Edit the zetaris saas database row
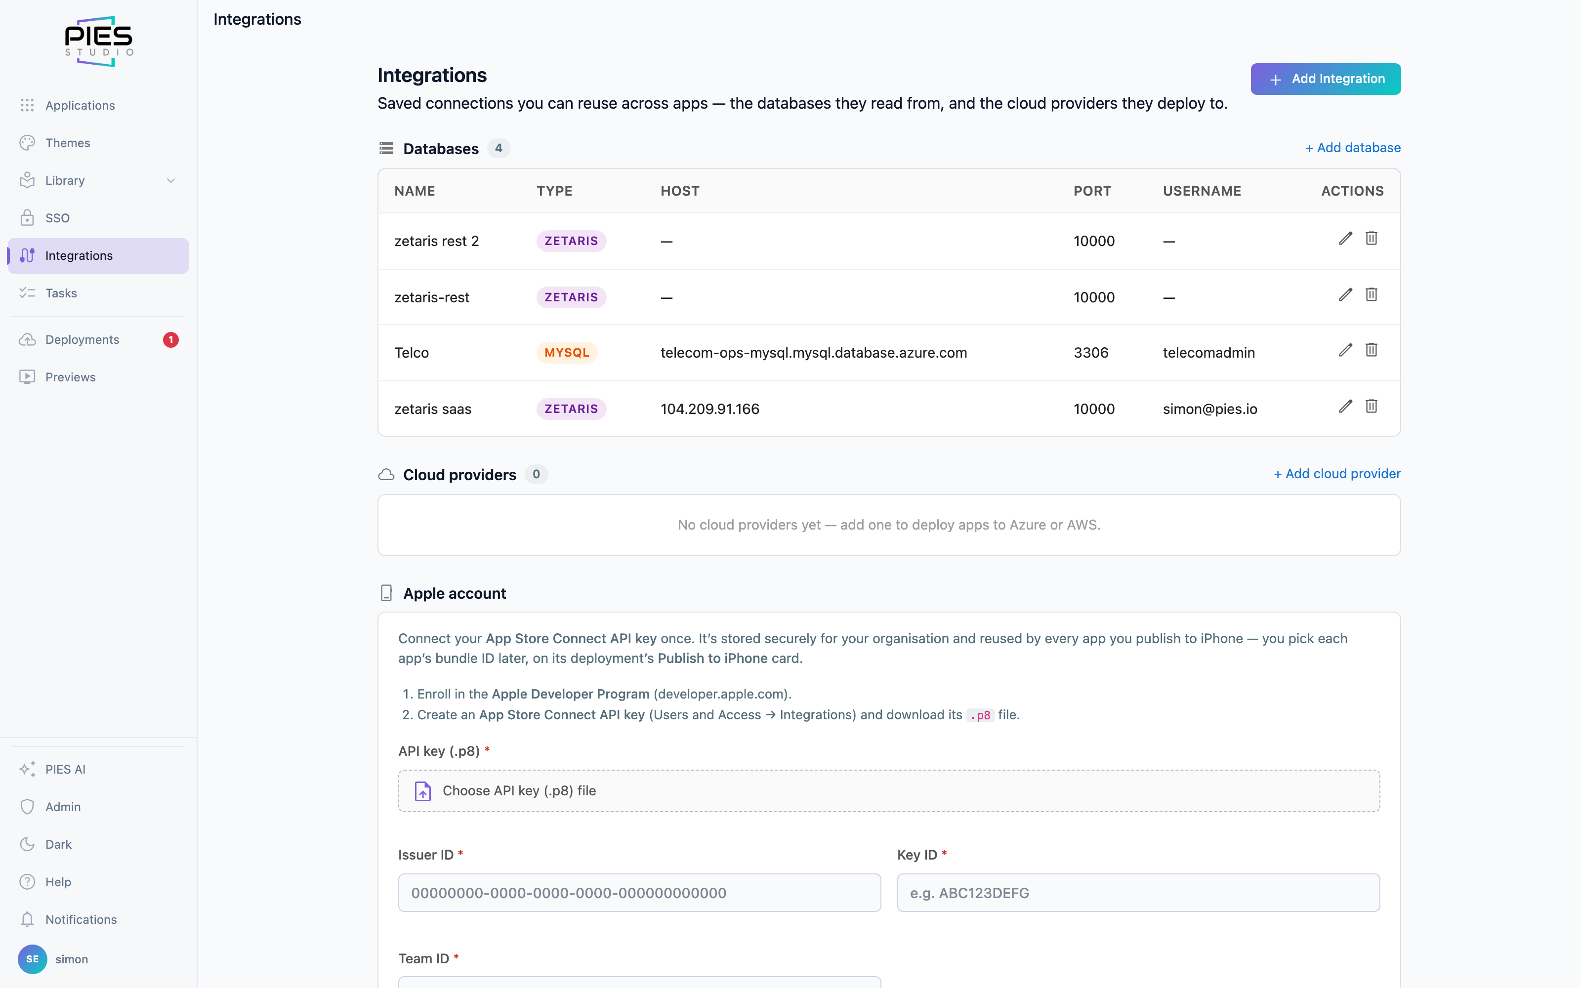This screenshot has width=1581, height=988. (1345, 407)
